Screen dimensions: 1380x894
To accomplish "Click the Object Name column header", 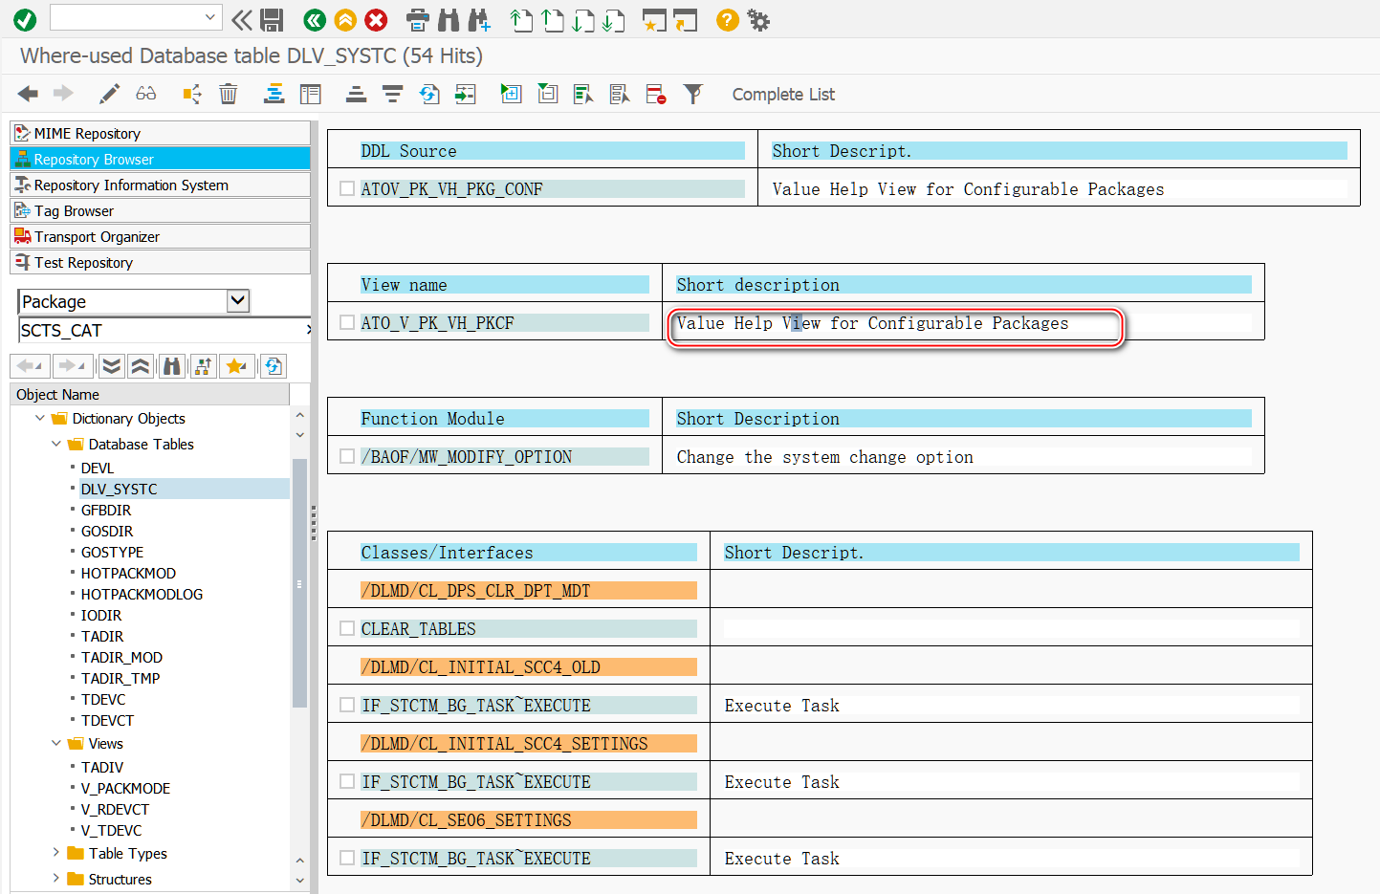I will [149, 394].
